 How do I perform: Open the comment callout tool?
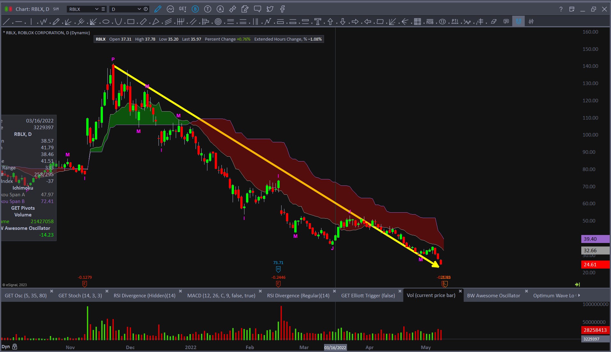tap(506, 22)
